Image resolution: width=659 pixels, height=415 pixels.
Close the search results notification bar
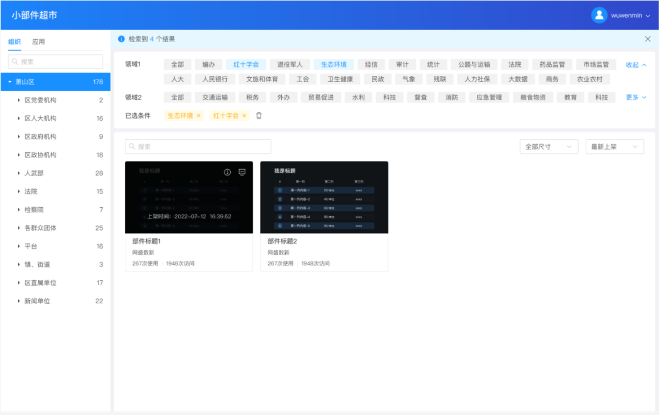tap(647, 39)
